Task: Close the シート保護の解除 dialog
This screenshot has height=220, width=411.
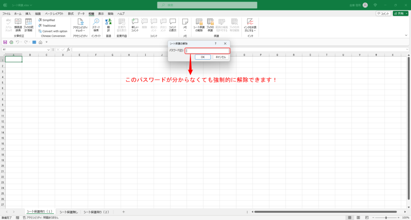Action: pos(225,44)
